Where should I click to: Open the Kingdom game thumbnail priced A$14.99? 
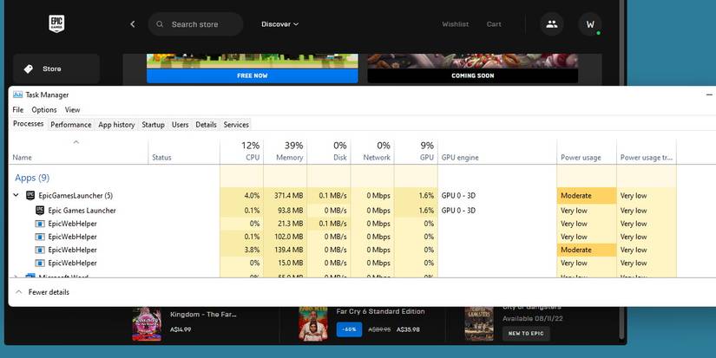click(147, 323)
